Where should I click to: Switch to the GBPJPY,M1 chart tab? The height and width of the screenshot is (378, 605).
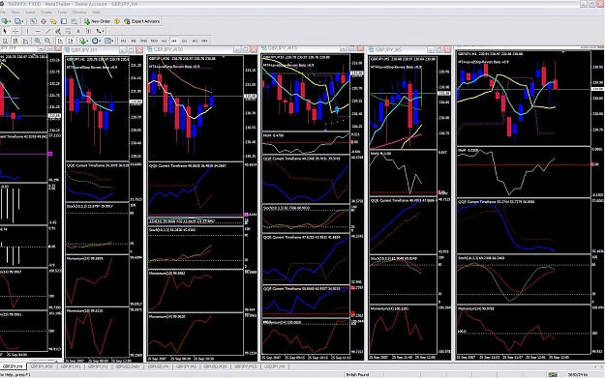point(71,366)
